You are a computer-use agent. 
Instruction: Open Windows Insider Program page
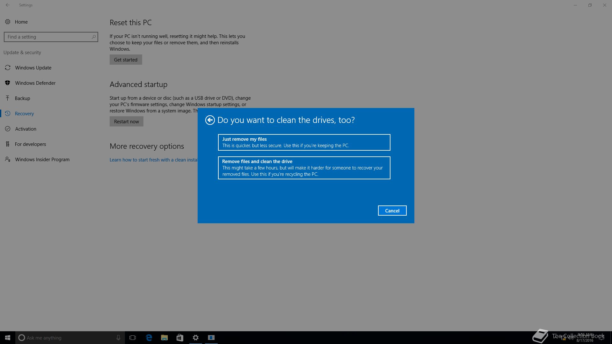[42, 160]
